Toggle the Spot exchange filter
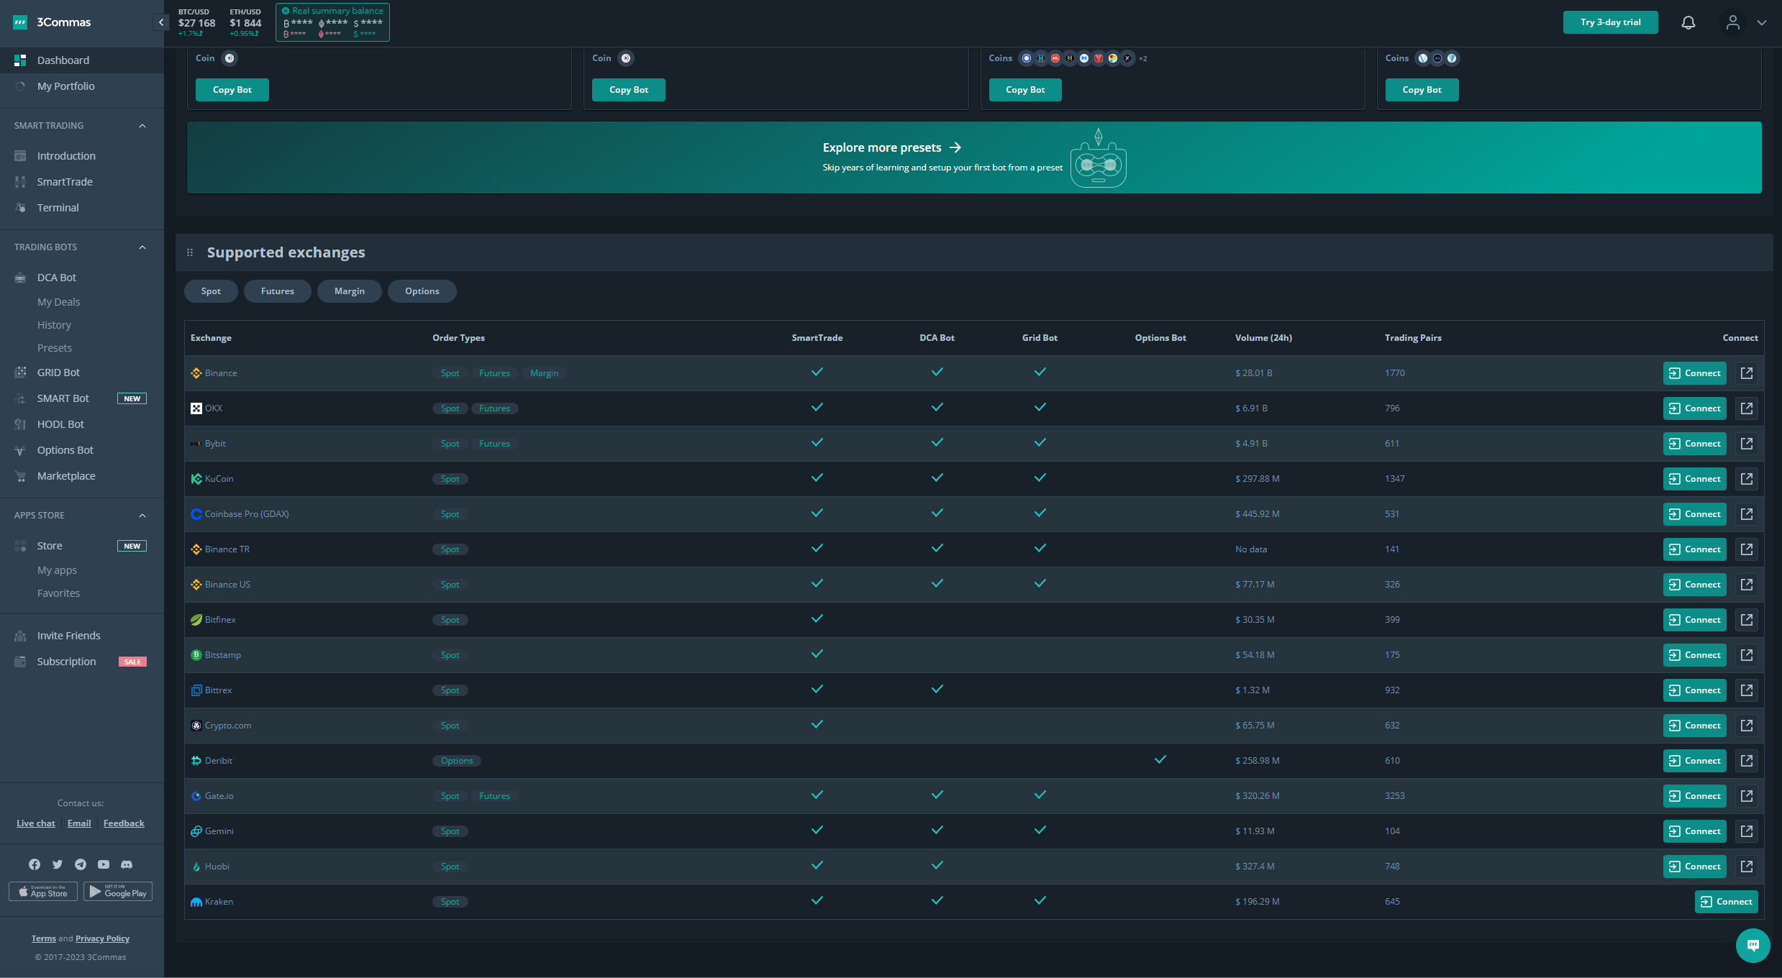The width and height of the screenshot is (1782, 978). tap(211, 291)
